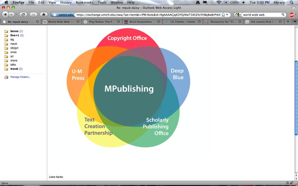Click in the address bar URL field
Image resolution: width=298 pixels, height=186 pixels.
[148, 15]
